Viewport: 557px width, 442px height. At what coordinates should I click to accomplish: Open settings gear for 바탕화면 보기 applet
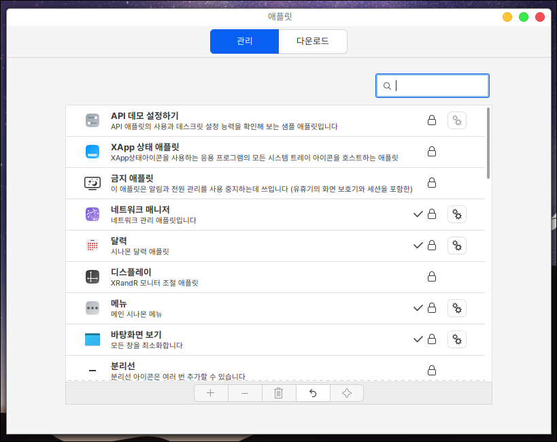click(x=457, y=339)
